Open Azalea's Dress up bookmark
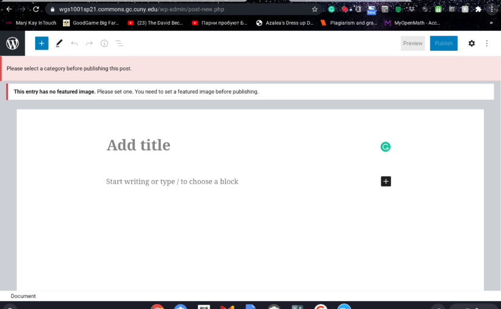The width and height of the screenshot is (501, 309). pyautogui.click(x=285, y=23)
